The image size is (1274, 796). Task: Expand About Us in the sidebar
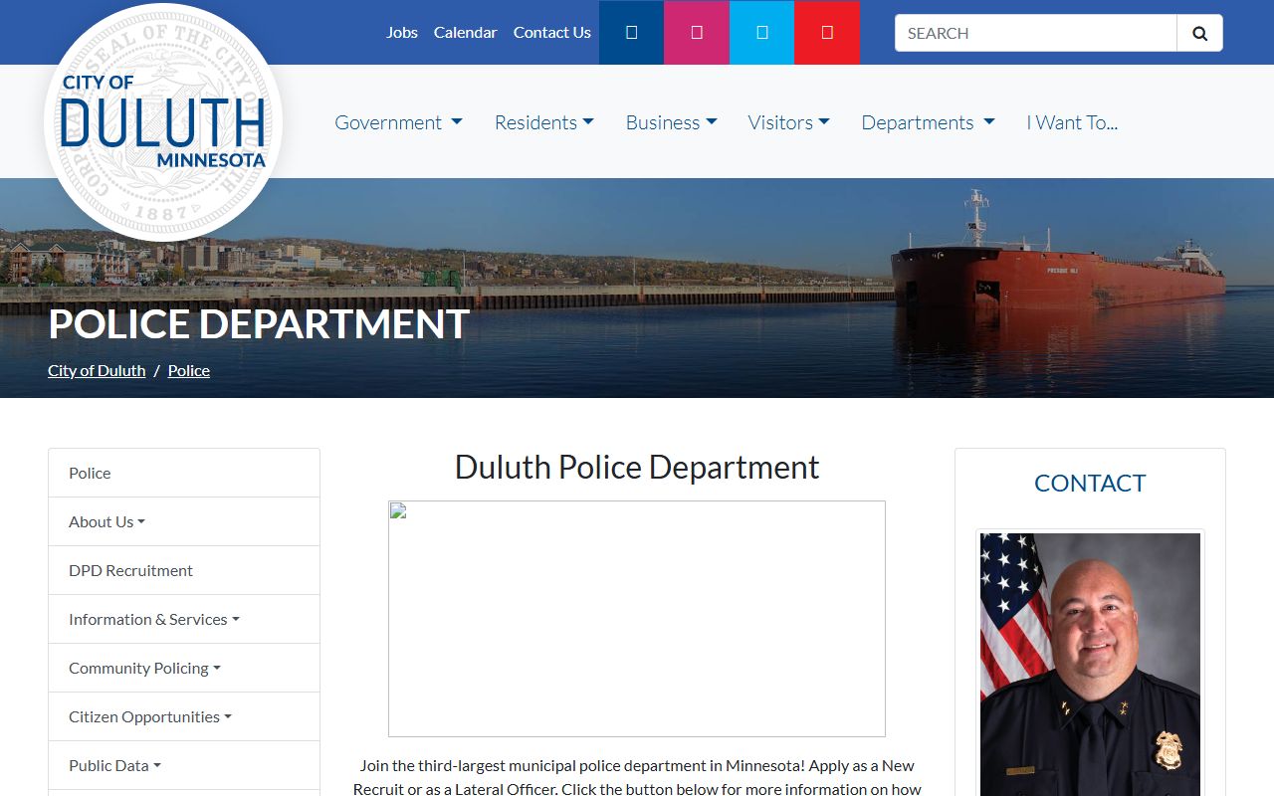184,521
